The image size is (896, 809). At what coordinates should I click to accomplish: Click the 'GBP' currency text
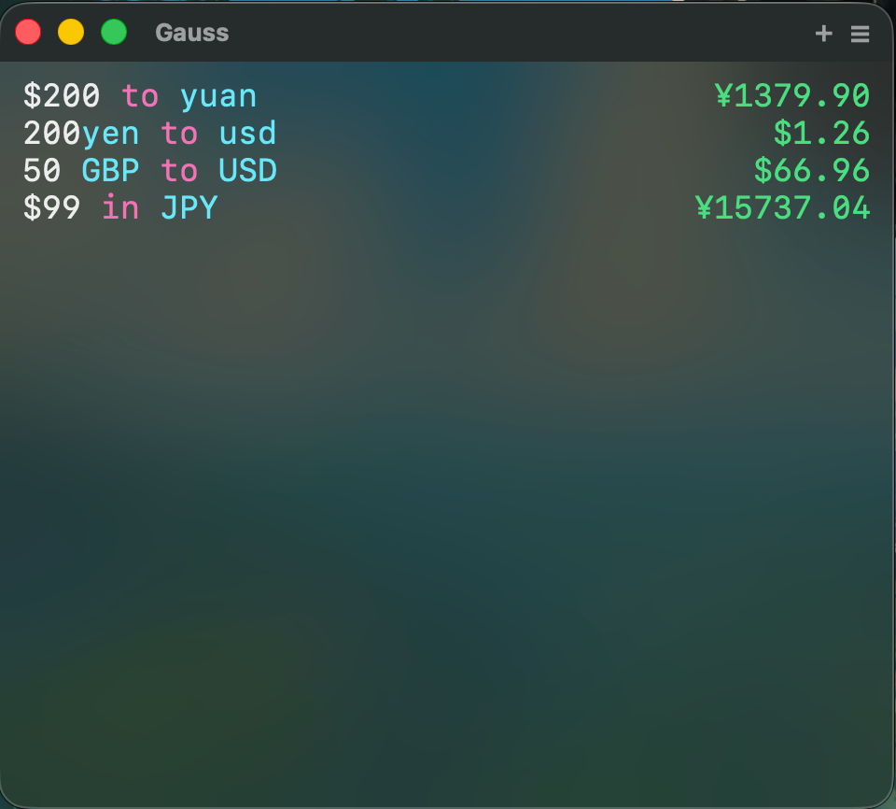click(110, 171)
